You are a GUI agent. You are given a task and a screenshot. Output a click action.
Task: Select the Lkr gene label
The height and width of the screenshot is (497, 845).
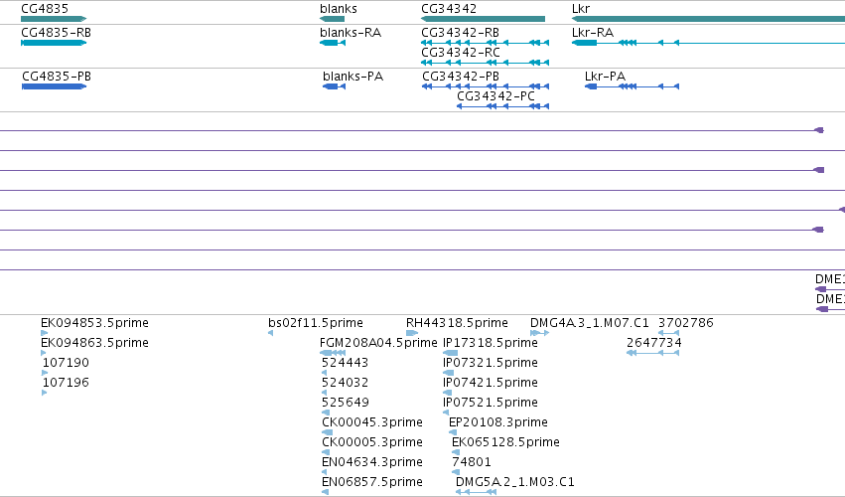click(581, 9)
